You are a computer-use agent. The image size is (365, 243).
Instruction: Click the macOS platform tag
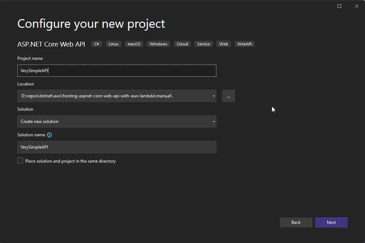(134, 44)
